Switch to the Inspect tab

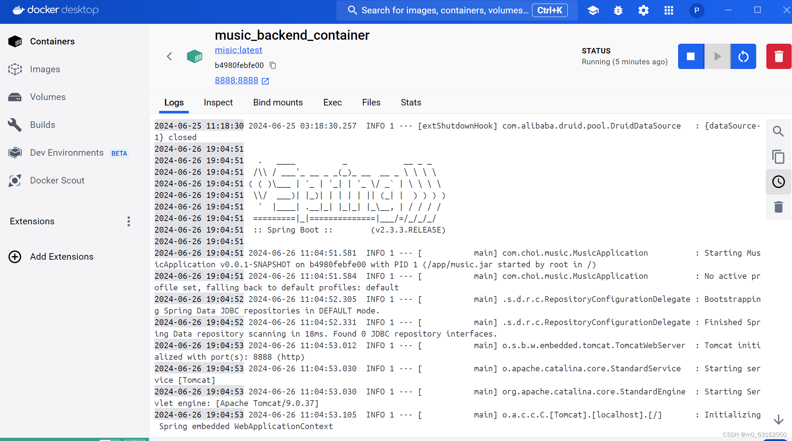[x=218, y=103]
